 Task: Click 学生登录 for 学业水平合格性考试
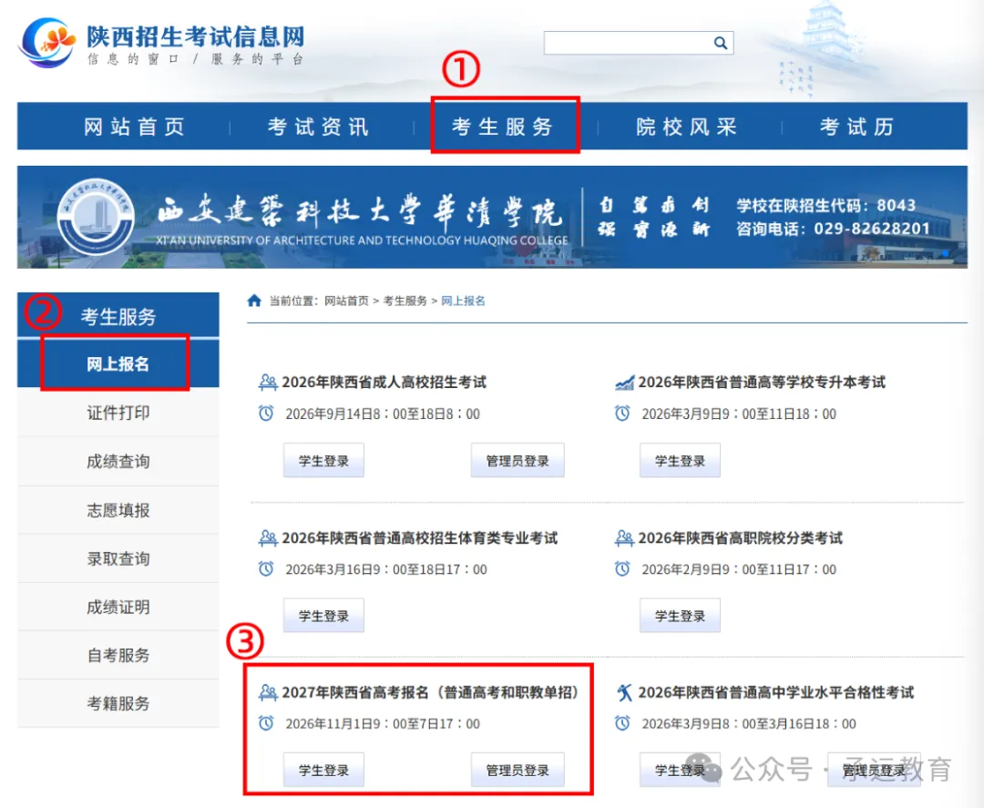point(681,770)
